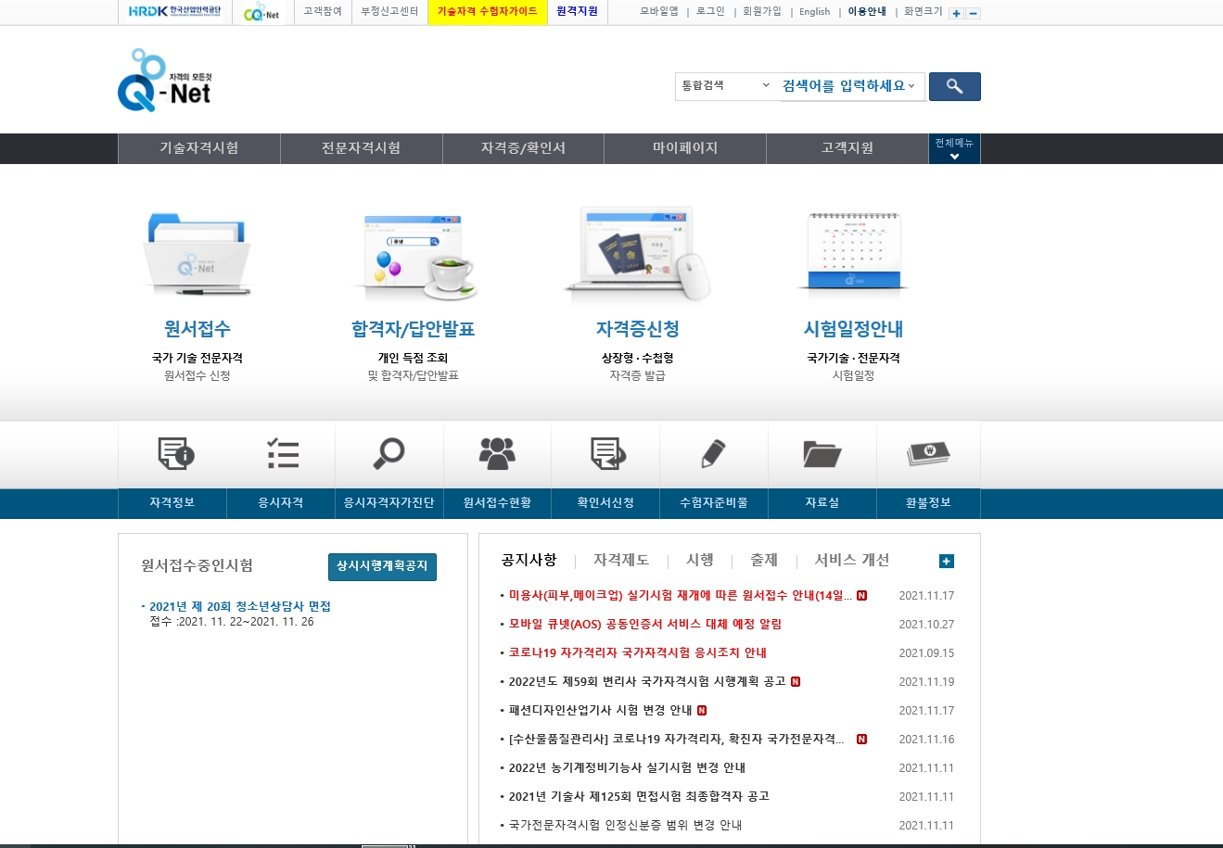Open 원서접수현황 people icon

497,454
